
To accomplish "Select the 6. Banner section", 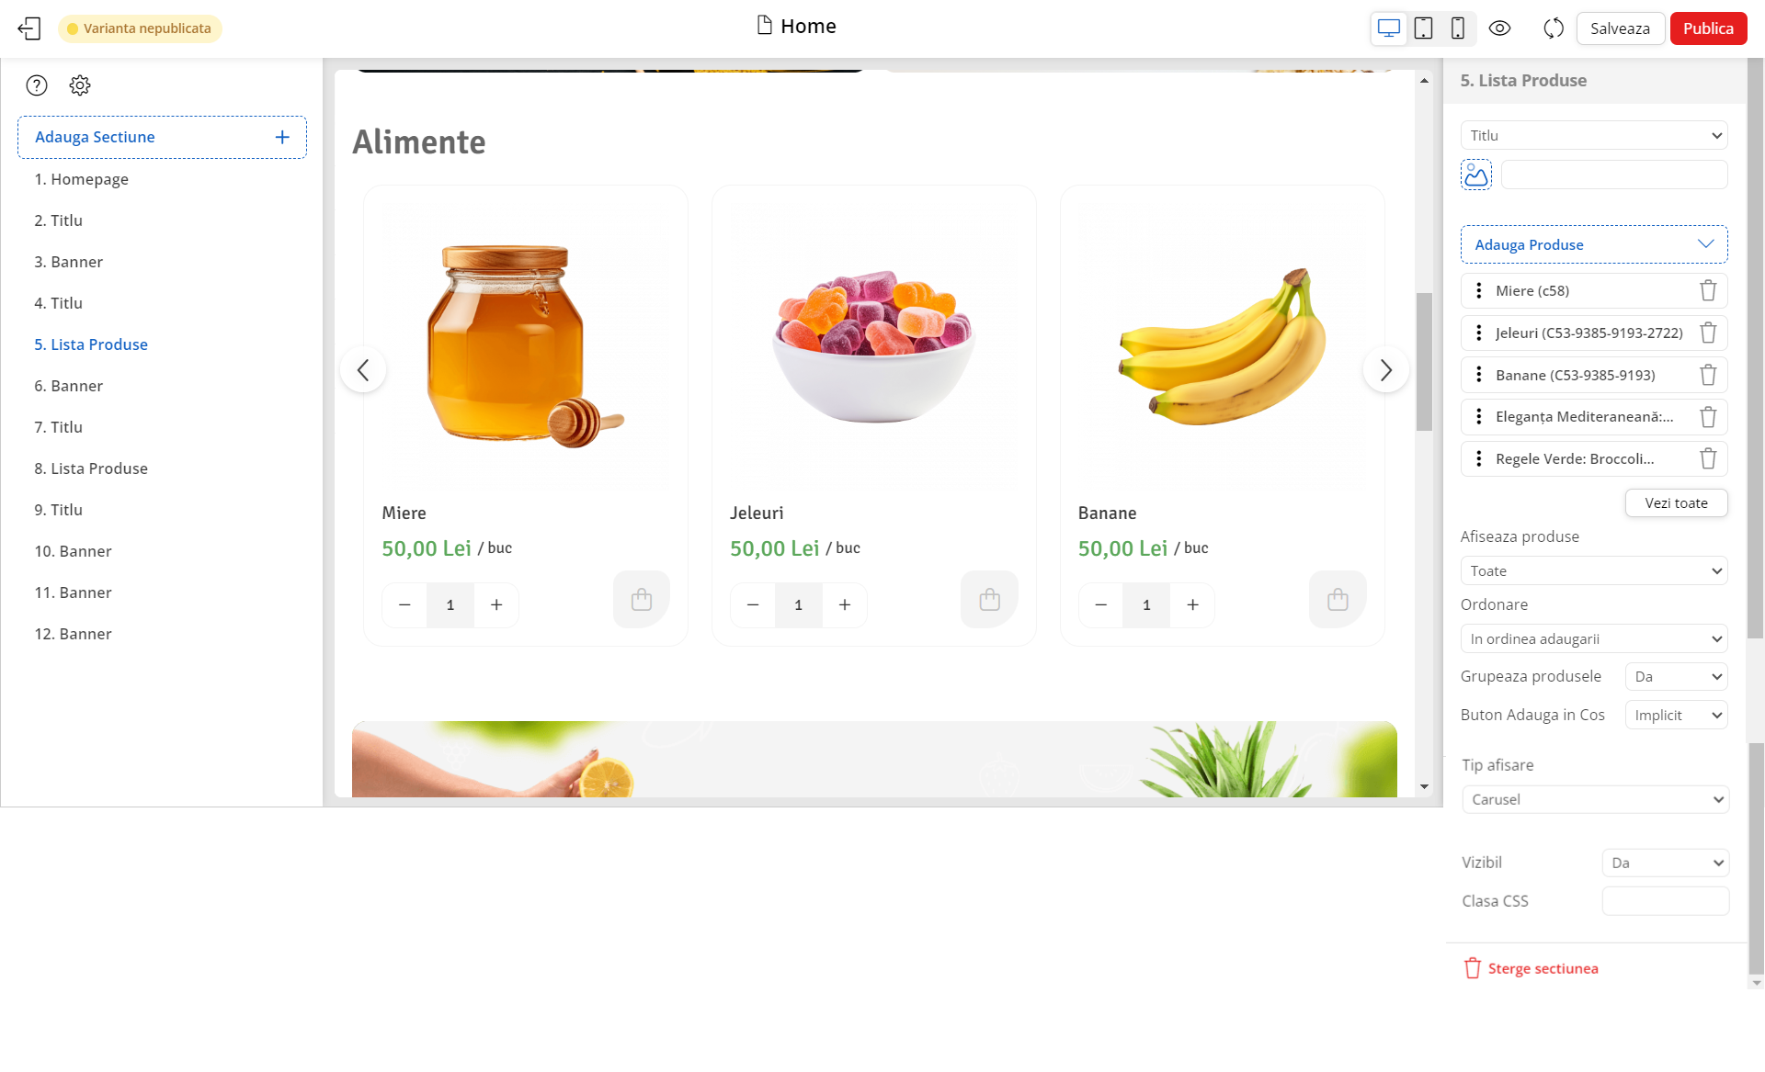I will coord(69,386).
